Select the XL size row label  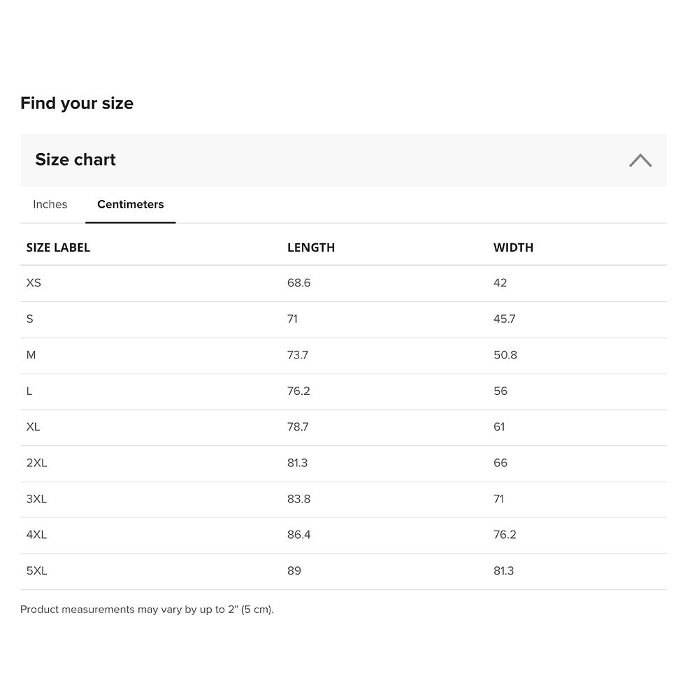(34, 427)
